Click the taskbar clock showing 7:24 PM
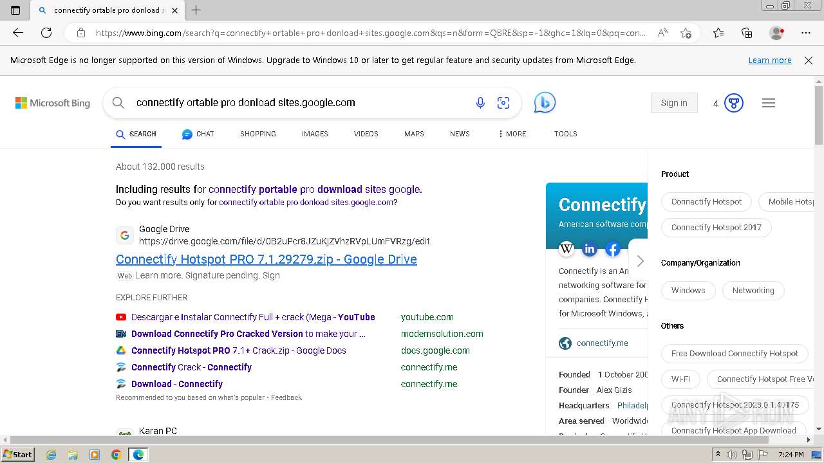 (791, 455)
